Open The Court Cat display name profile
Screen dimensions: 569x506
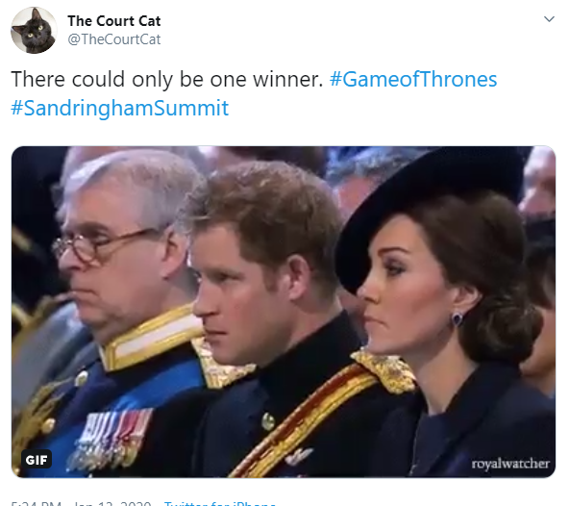114,21
